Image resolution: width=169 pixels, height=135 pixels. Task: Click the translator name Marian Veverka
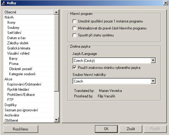coord(110,91)
